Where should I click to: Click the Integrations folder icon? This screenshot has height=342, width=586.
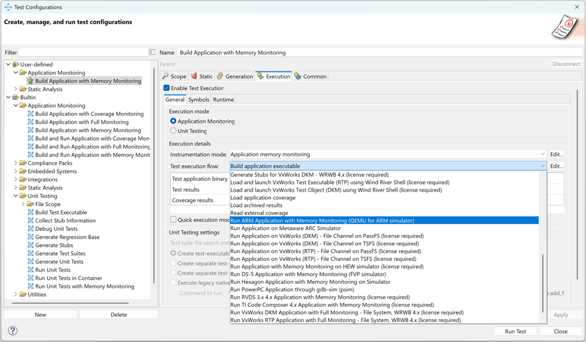pyautogui.click(x=23, y=180)
